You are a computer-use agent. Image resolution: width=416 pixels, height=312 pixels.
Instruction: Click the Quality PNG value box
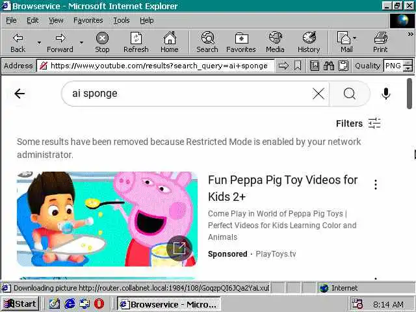point(393,66)
